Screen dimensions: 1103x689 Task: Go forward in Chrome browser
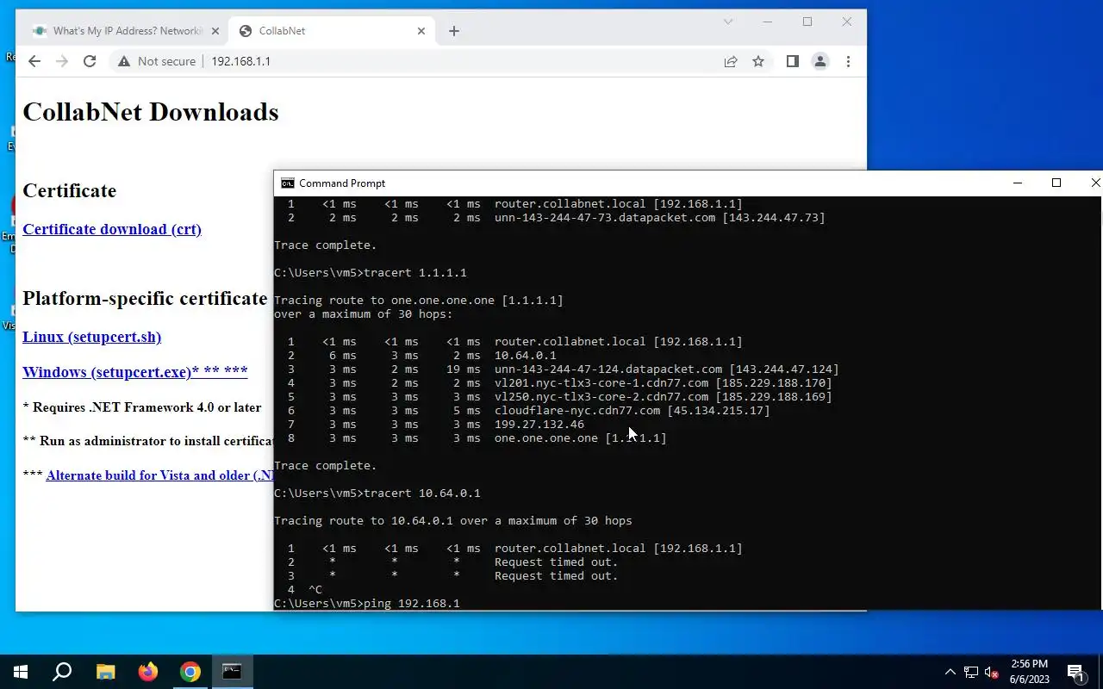(x=62, y=61)
